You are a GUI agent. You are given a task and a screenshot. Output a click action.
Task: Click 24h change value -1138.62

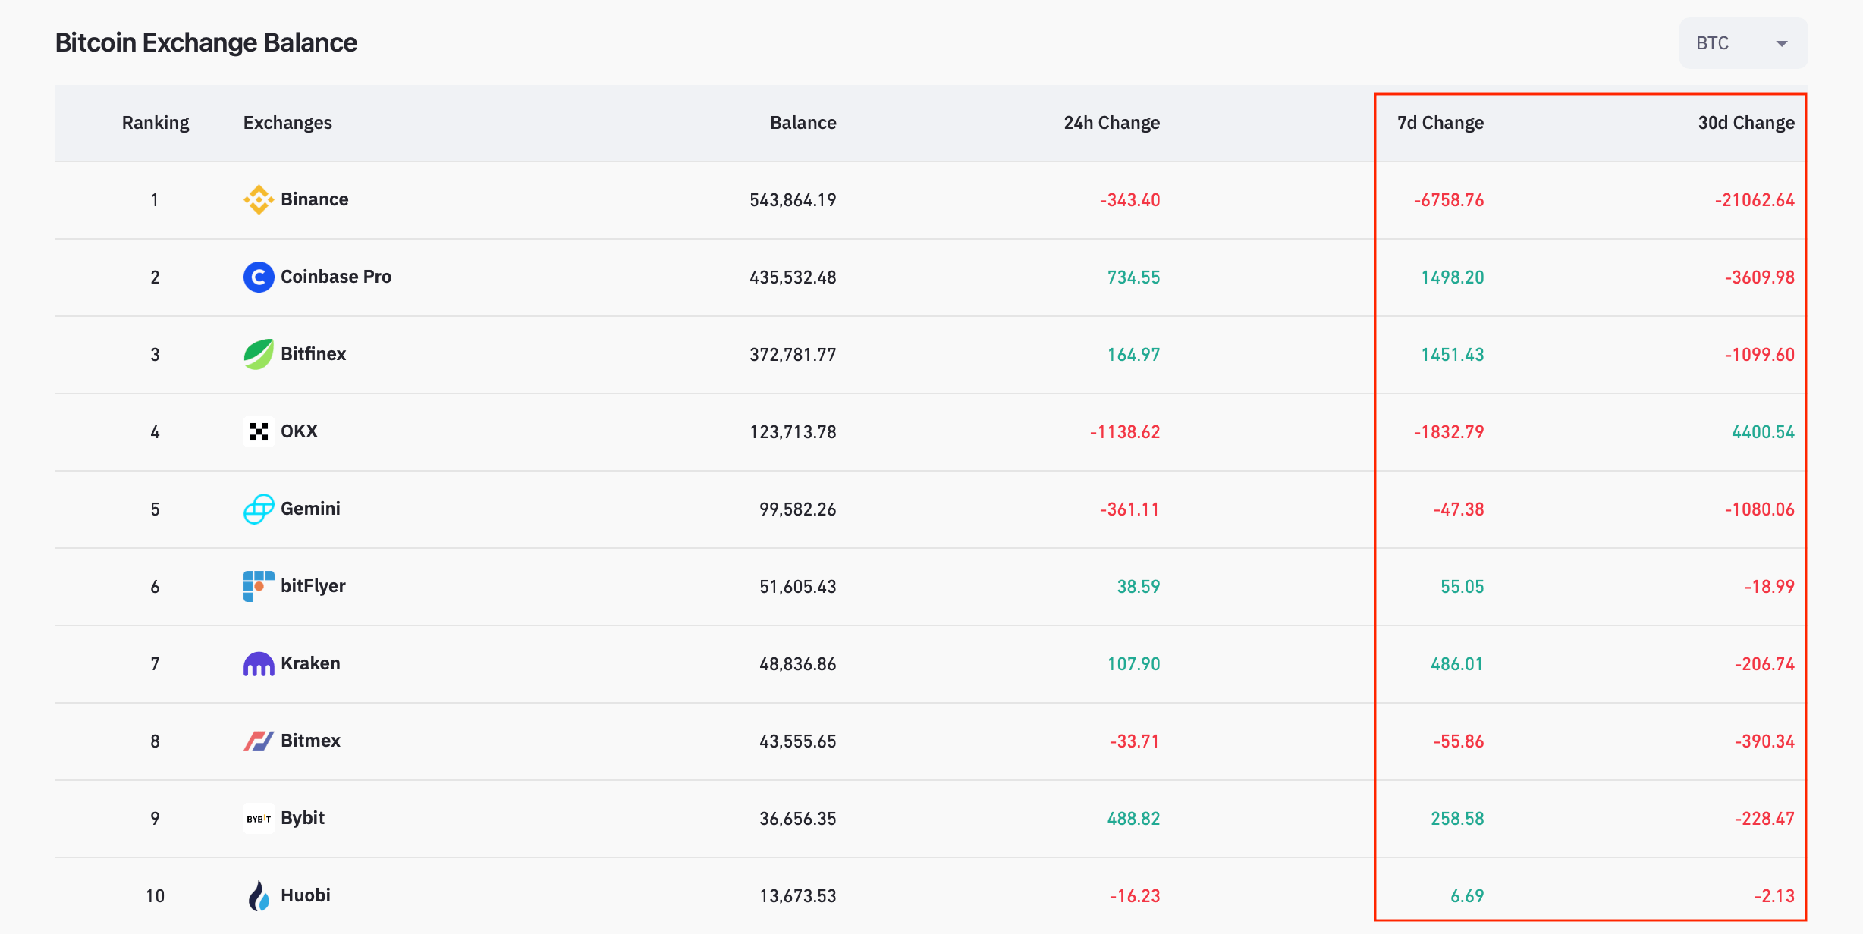point(1125,432)
